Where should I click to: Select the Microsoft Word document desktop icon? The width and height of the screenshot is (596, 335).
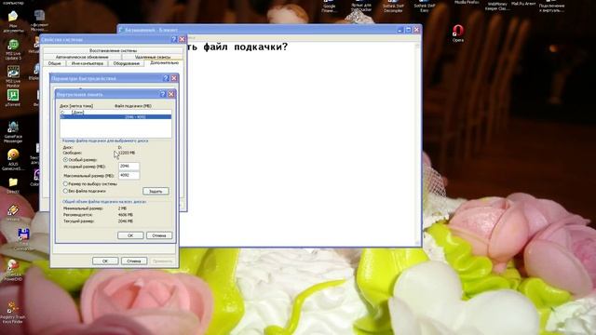tap(39, 20)
